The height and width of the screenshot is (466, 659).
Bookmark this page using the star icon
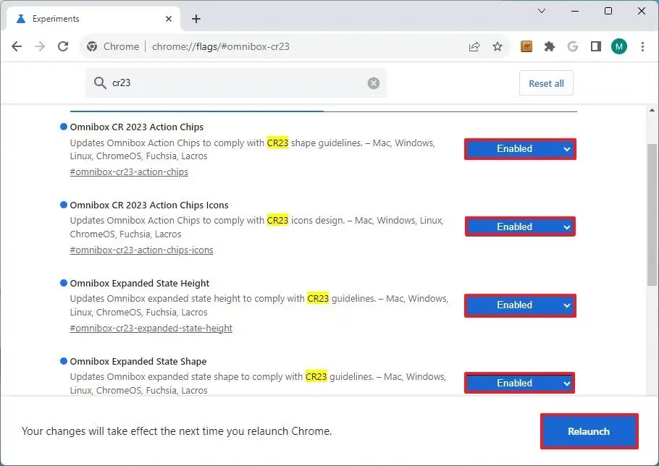(x=498, y=46)
